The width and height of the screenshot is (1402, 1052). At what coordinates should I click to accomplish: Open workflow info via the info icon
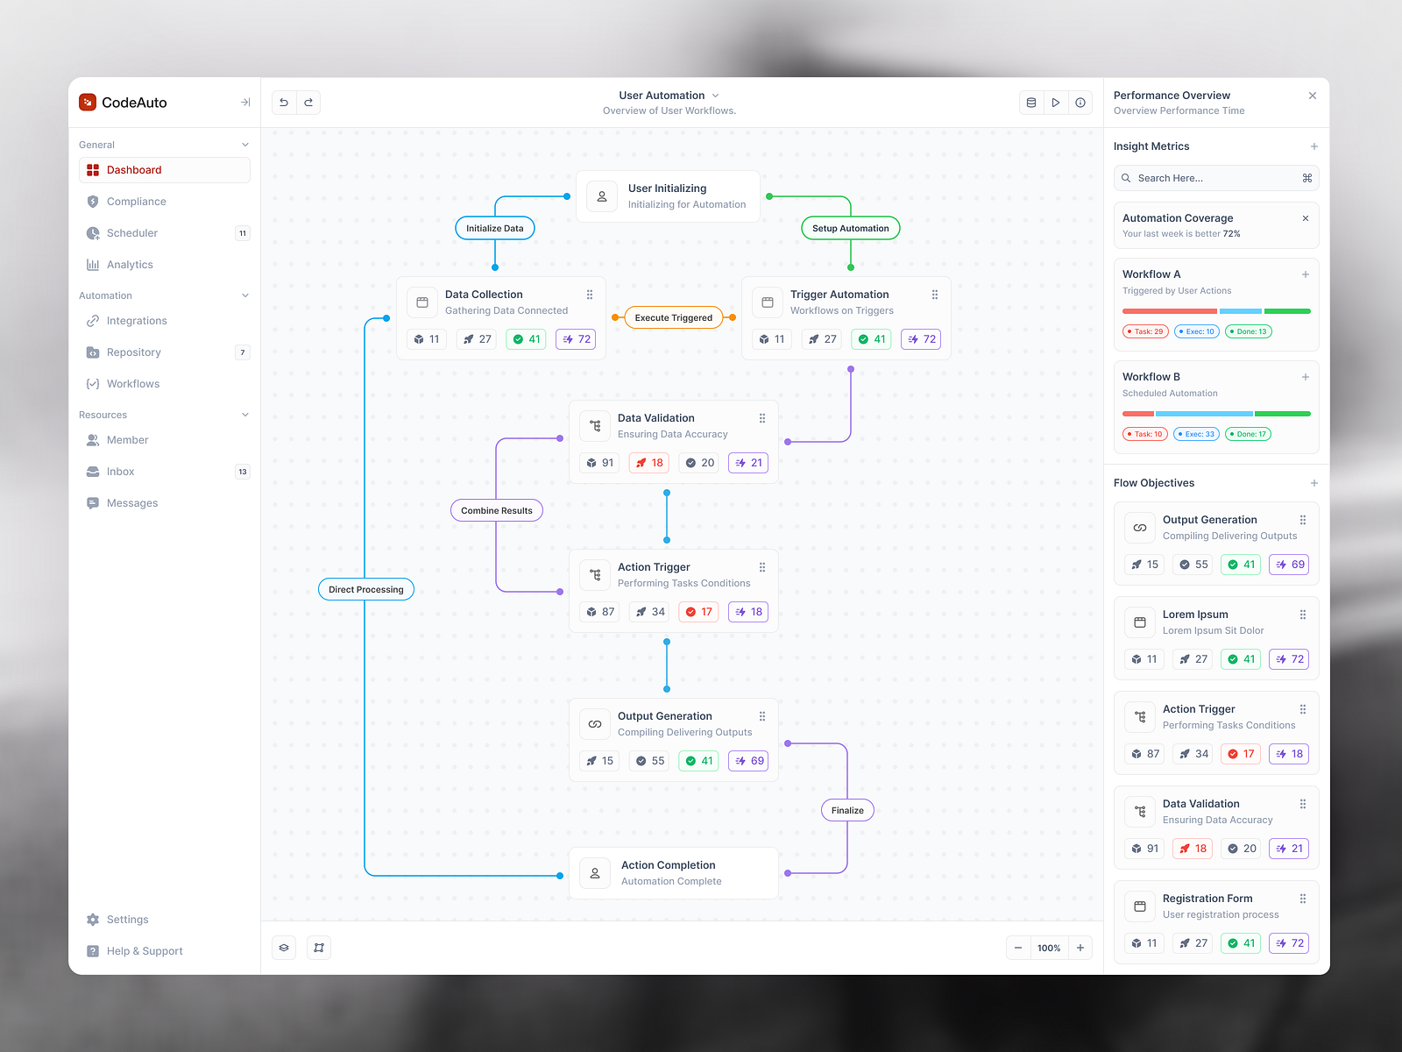pyautogui.click(x=1080, y=102)
